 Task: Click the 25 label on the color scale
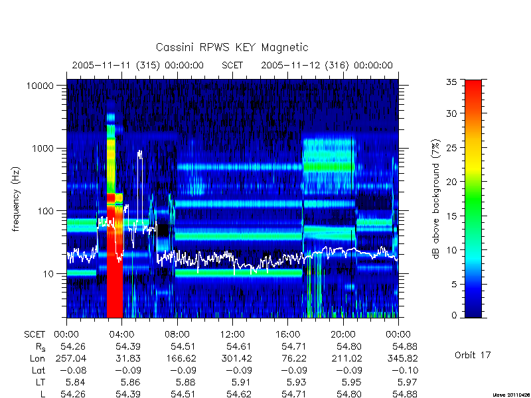point(451,148)
